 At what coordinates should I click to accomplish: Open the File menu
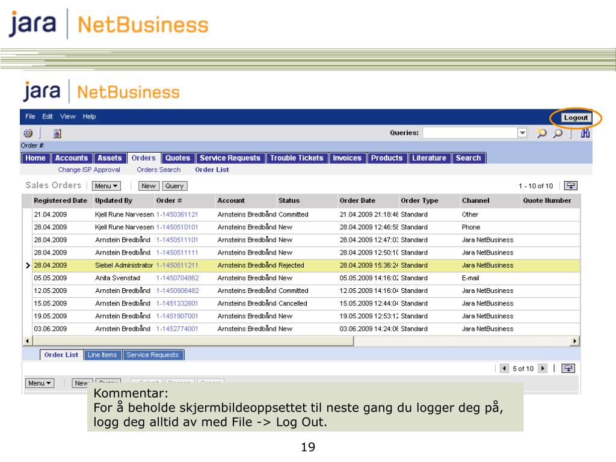point(30,116)
